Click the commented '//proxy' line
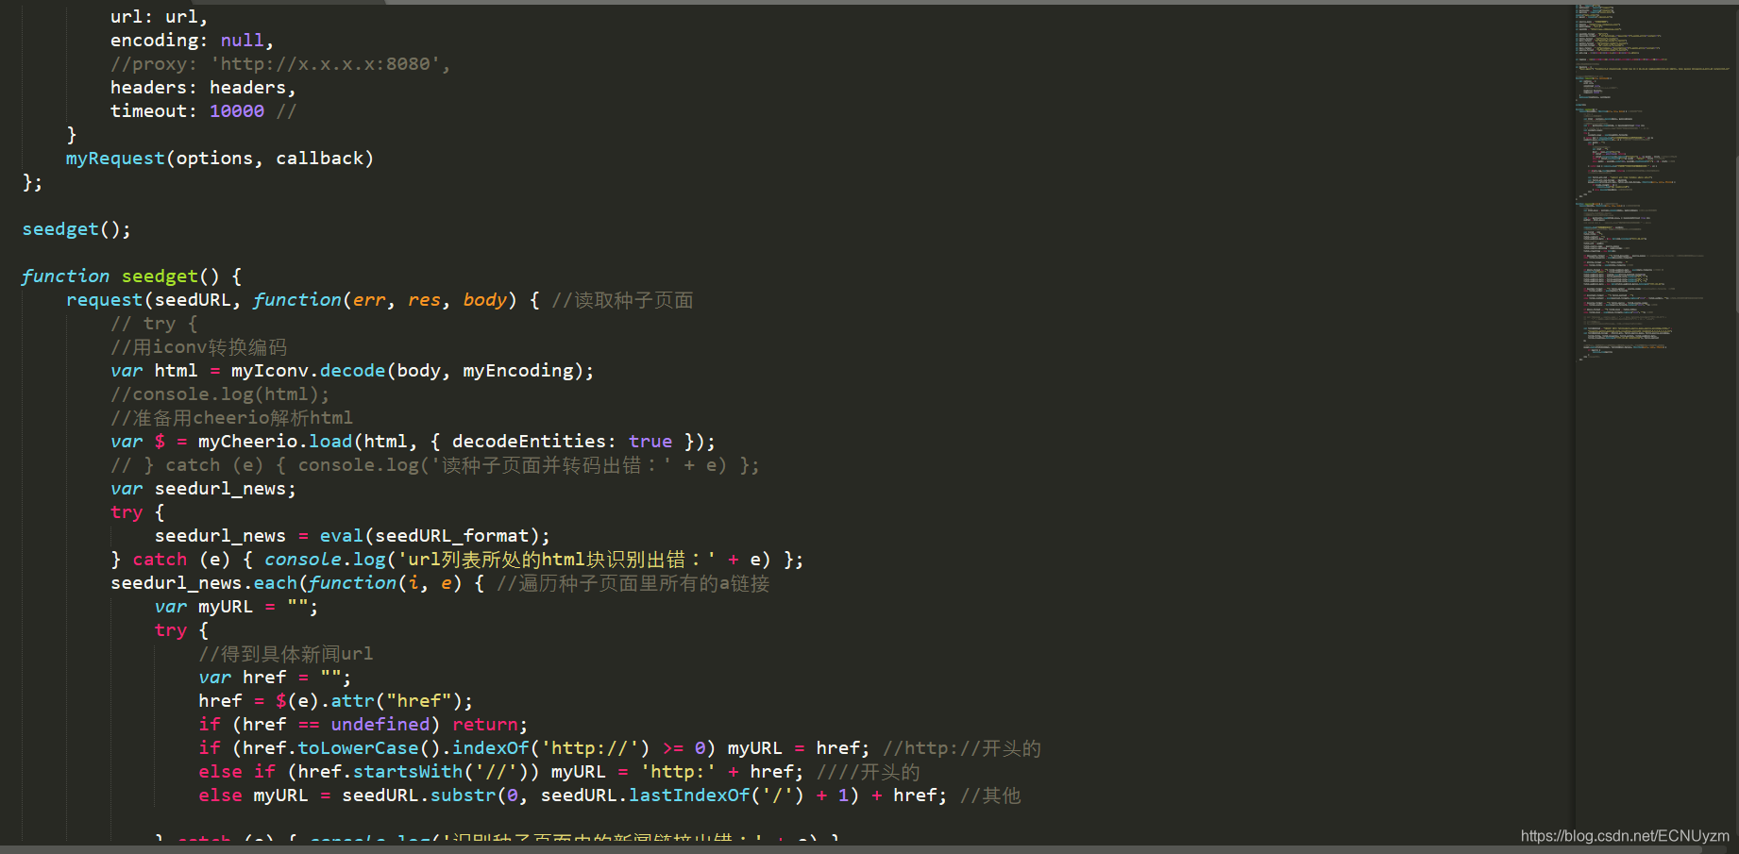The width and height of the screenshot is (1739, 854). pos(280,64)
